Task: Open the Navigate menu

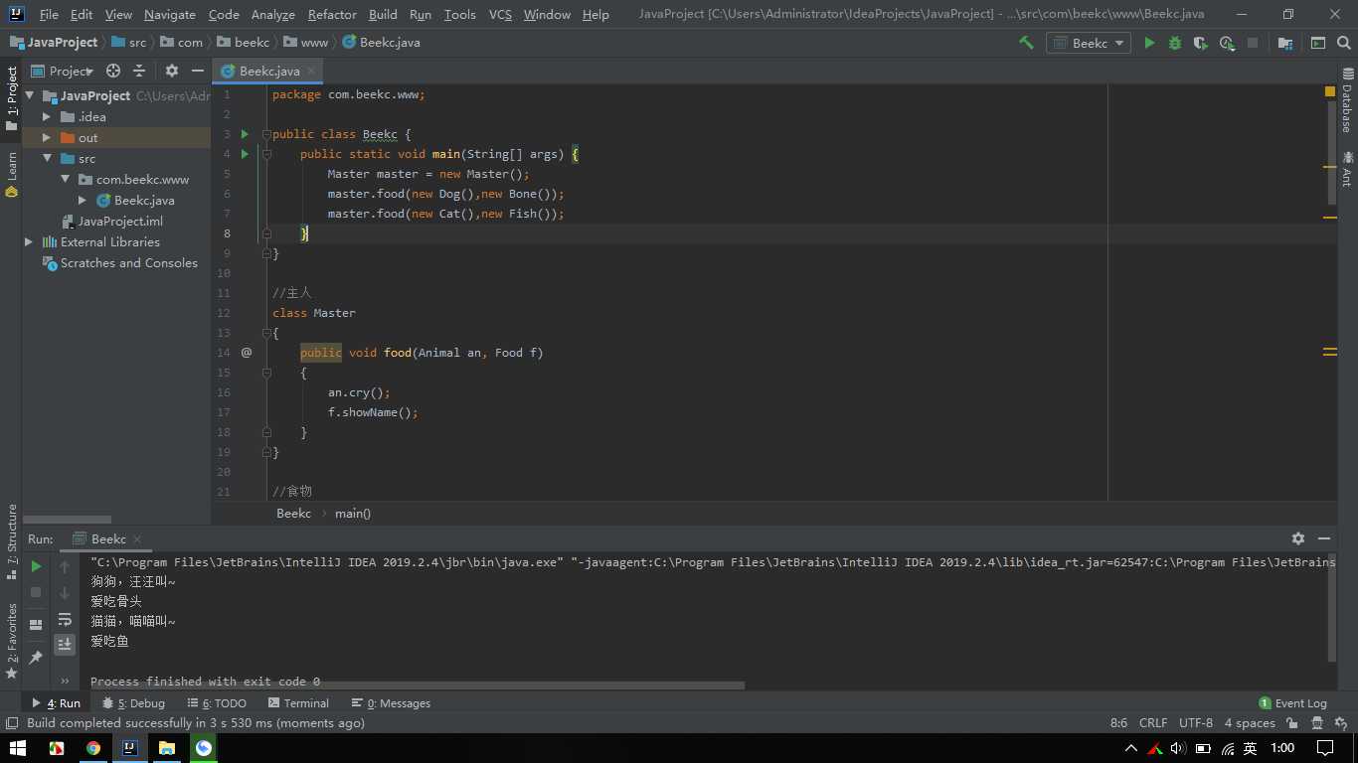Action: point(170,14)
